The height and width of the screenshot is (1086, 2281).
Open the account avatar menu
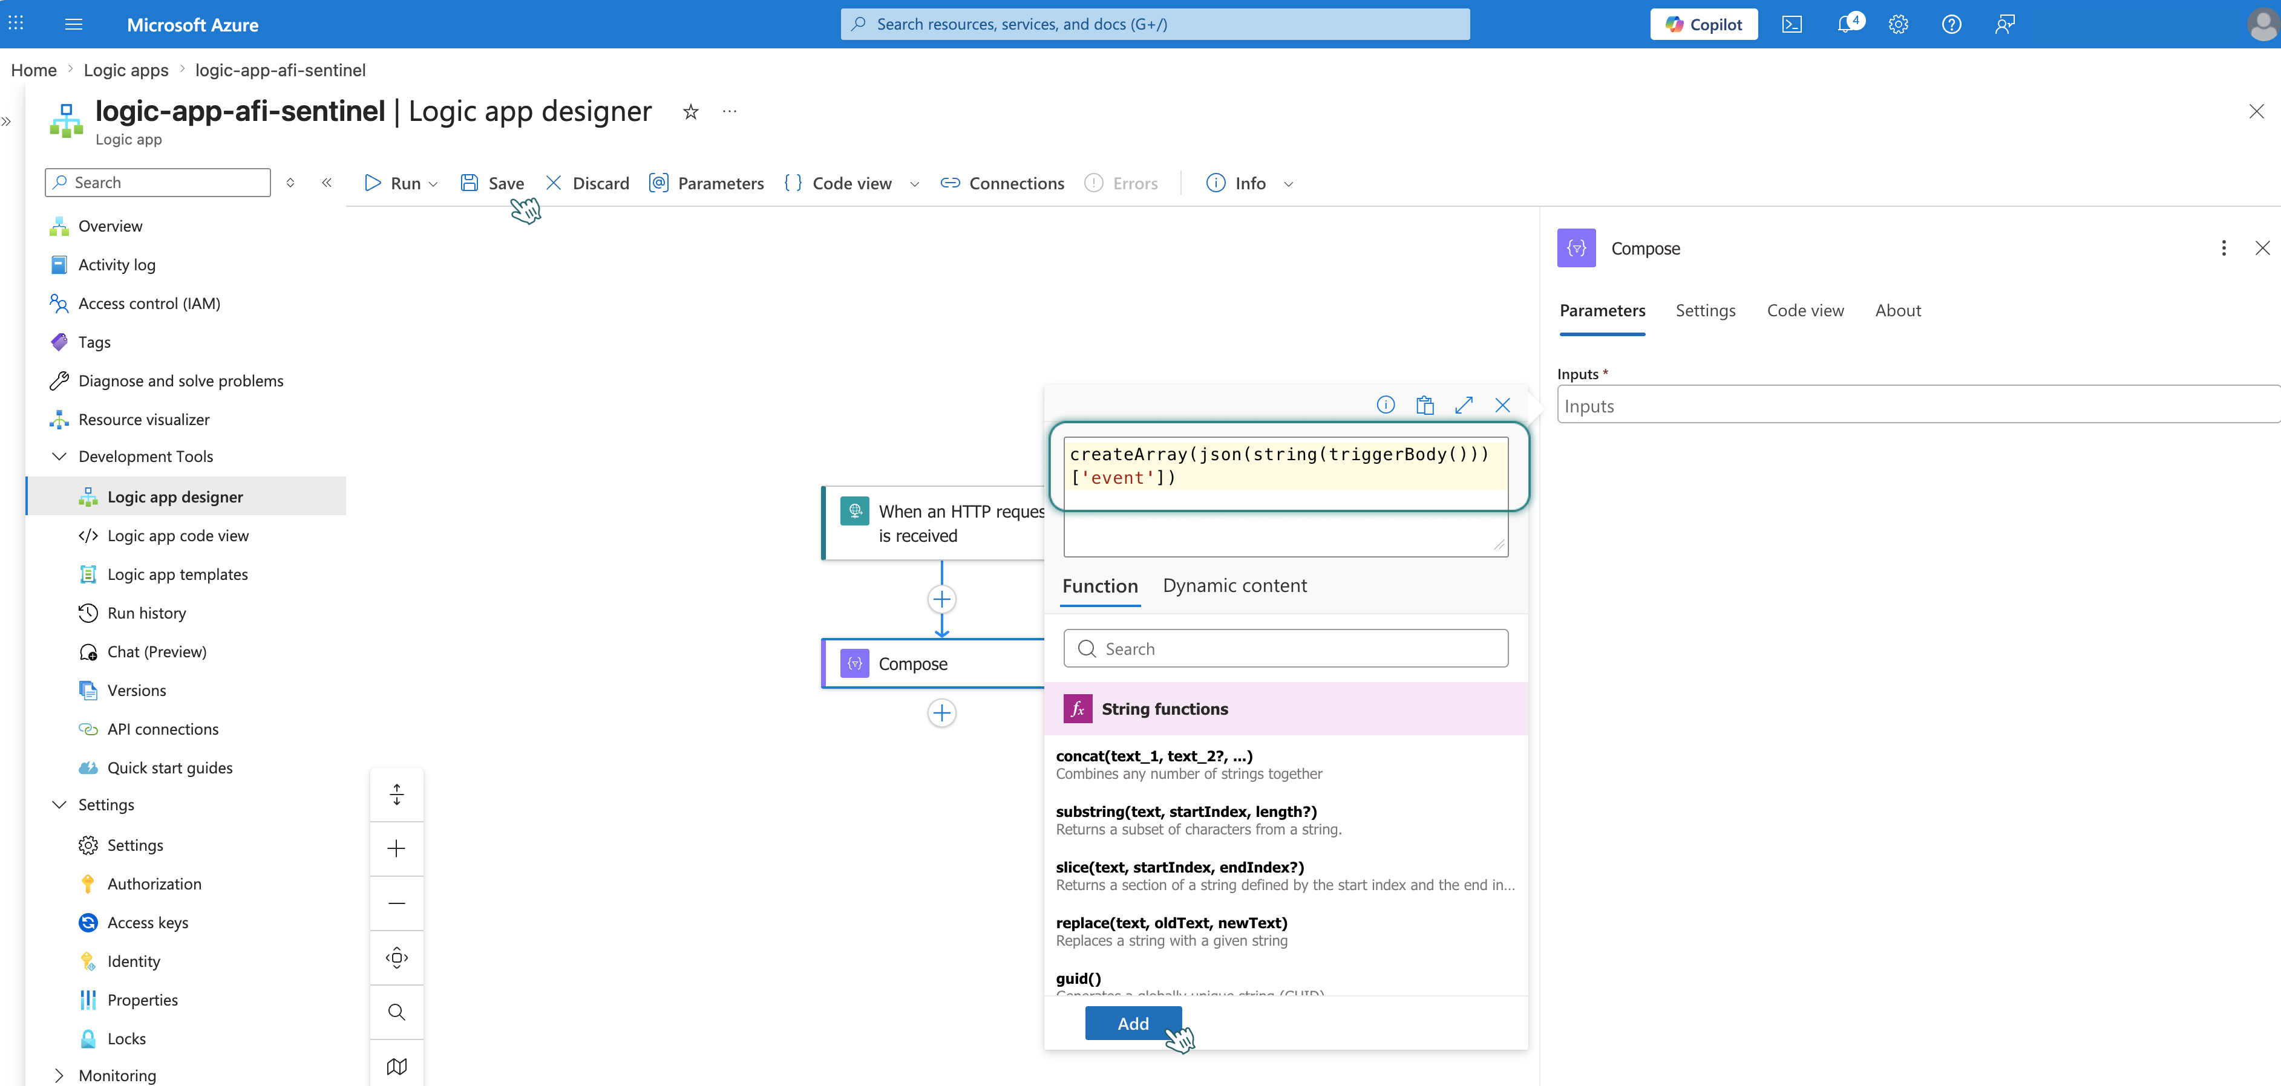click(x=2262, y=24)
